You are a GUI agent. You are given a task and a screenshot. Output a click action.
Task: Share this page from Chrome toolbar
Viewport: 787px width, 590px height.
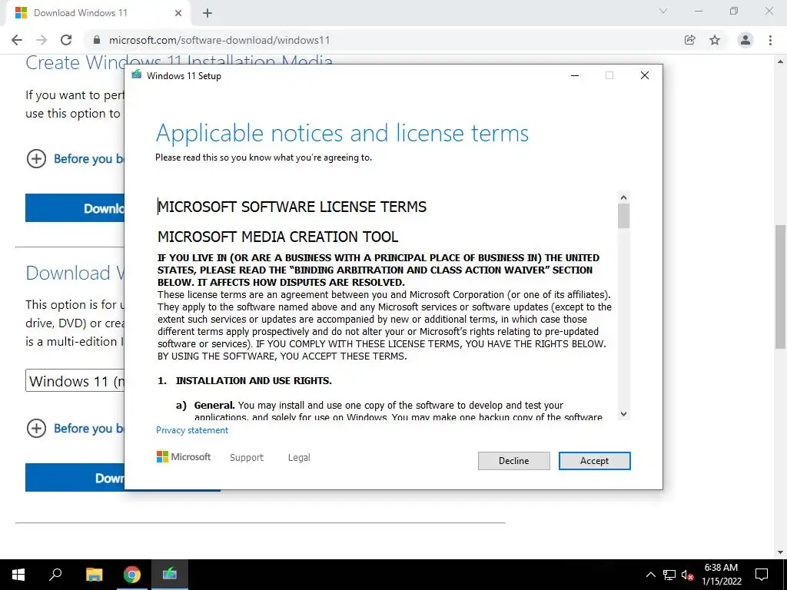[x=689, y=40]
